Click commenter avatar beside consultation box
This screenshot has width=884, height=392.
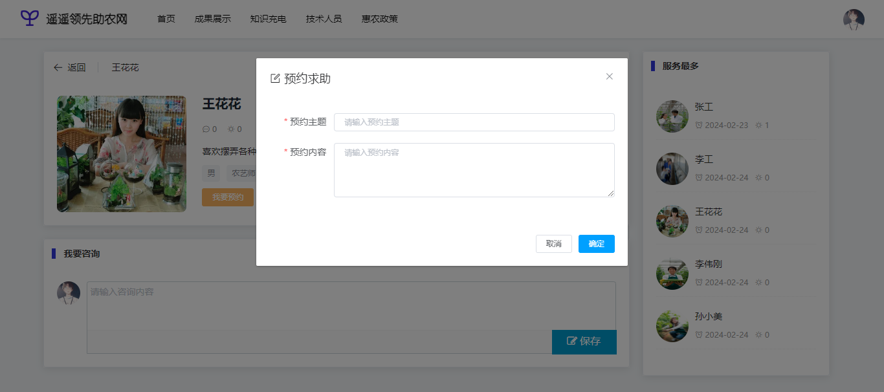pos(69,293)
